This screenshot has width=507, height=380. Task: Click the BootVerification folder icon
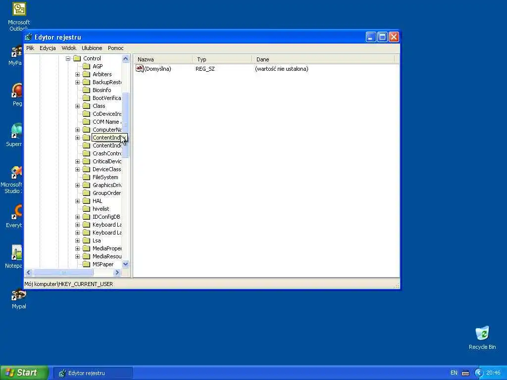[86, 98]
